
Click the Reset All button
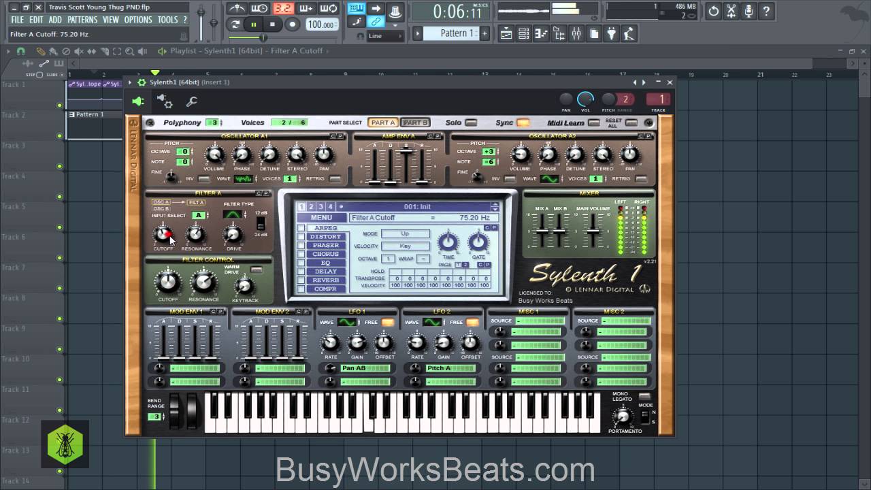(631, 122)
